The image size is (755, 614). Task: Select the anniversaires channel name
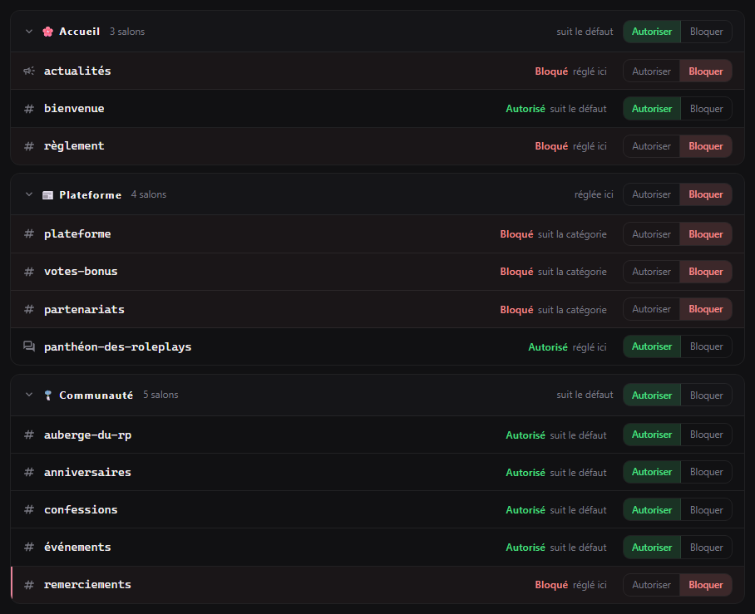(87, 473)
